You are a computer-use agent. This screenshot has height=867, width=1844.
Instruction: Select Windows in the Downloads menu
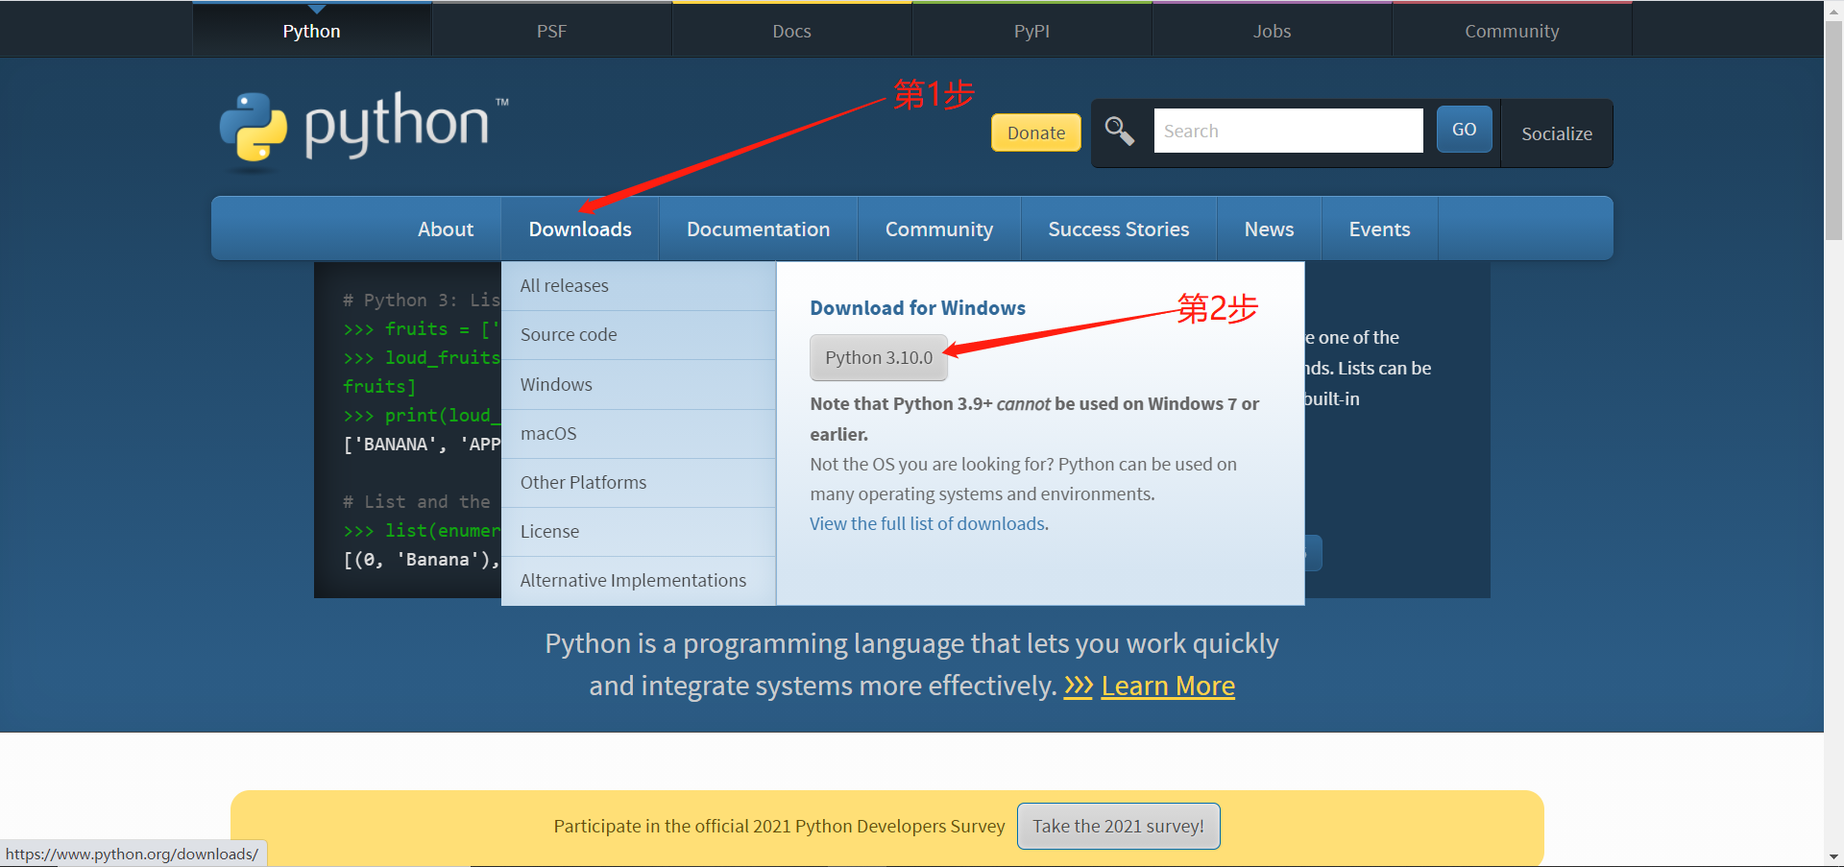tap(556, 384)
